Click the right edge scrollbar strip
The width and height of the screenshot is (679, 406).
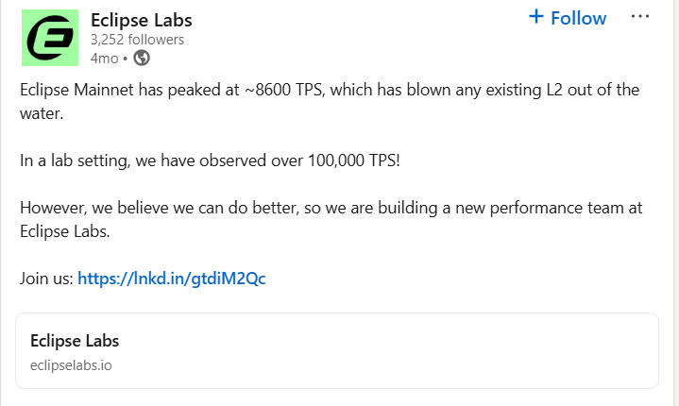pyautogui.click(x=676, y=203)
